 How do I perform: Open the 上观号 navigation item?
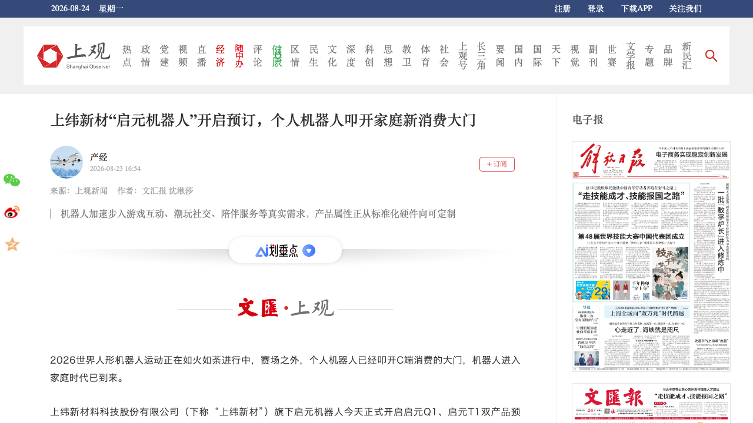tap(463, 56)
